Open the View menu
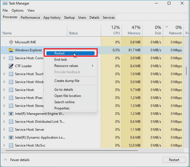The height and width of the screenshot is (167, 190). click(x=31, y=10)
